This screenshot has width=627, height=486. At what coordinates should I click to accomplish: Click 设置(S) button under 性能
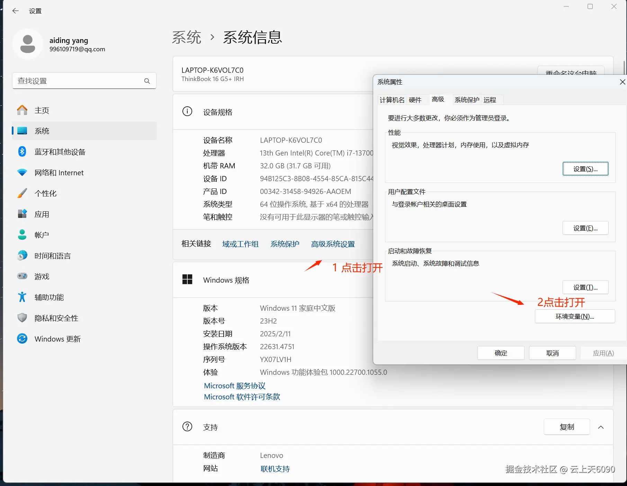(x=585, y=169)
